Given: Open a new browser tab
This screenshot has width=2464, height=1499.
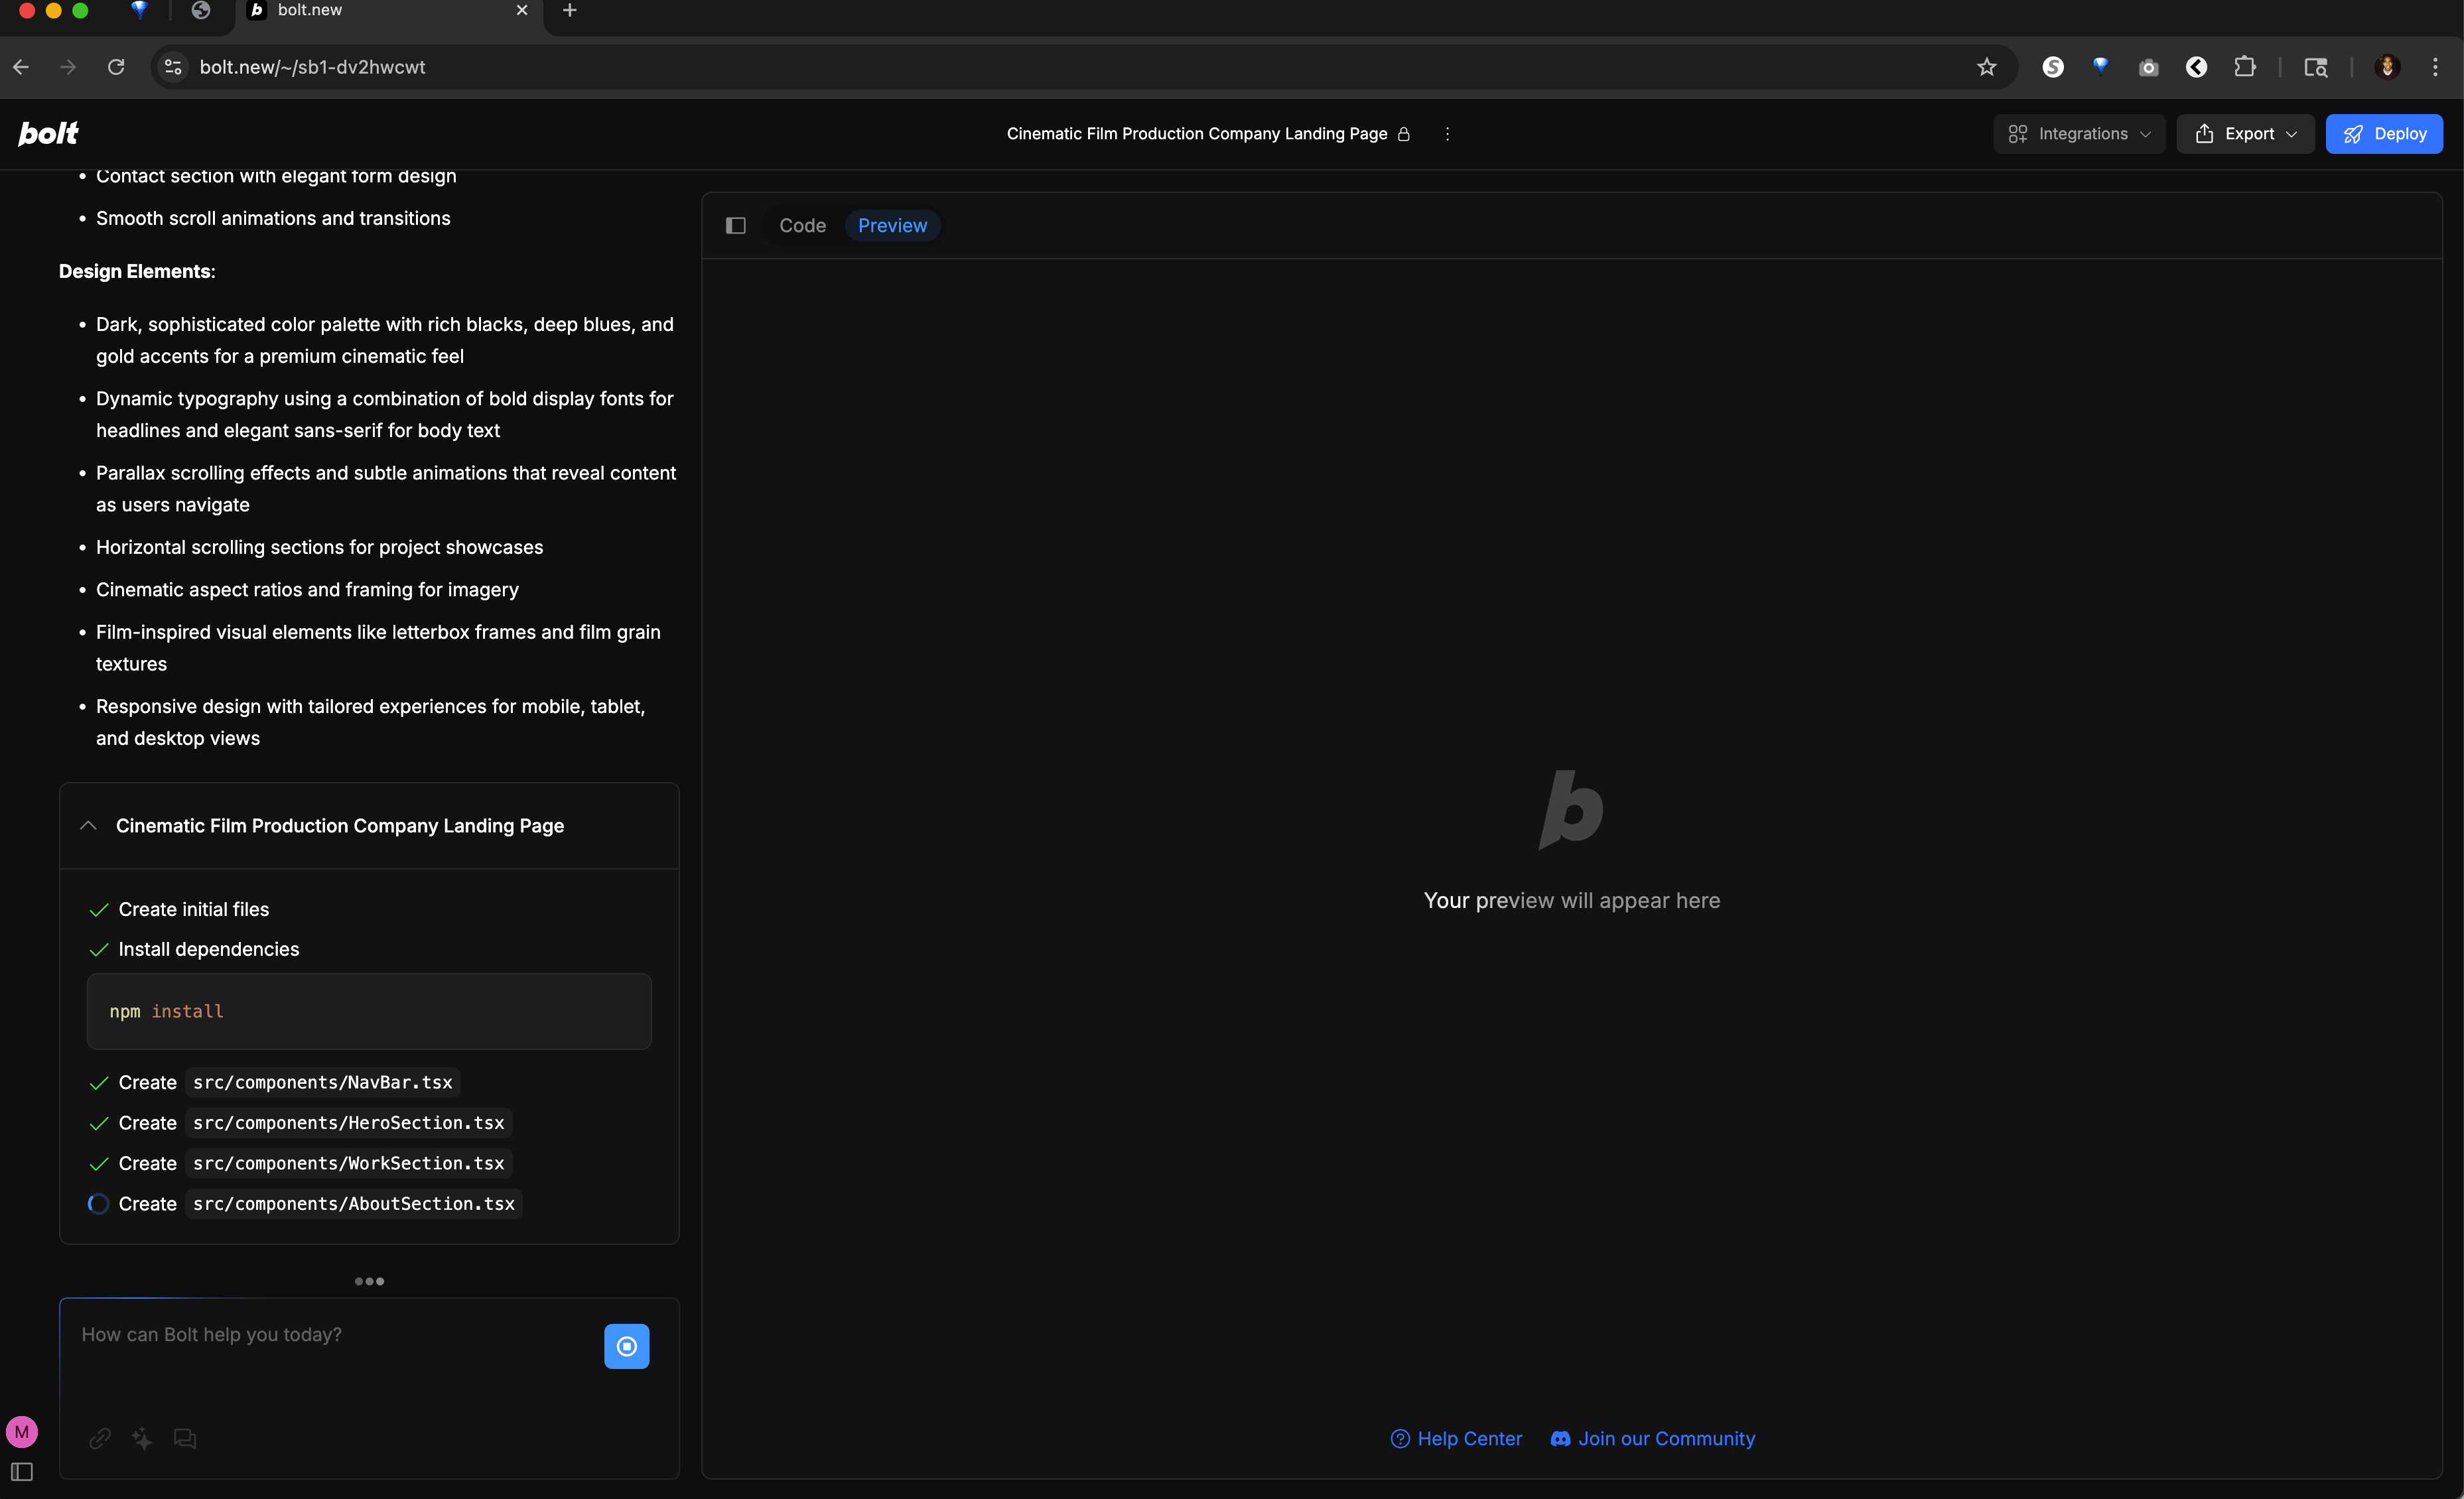Looking at the screenshot, I should click(x=569, y=10).
